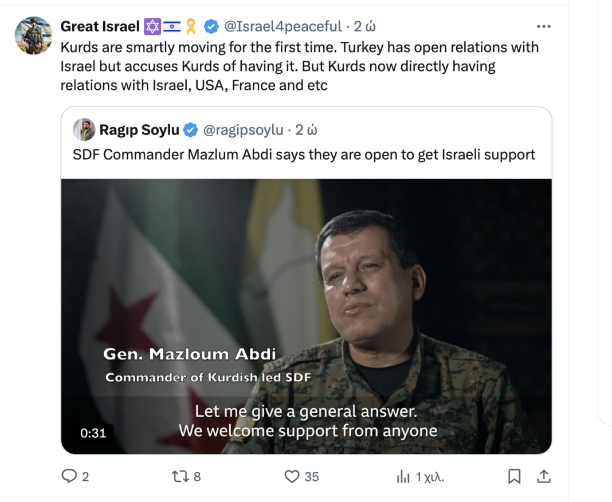Click the 0:31 video duration badge
This screenshot has height=502, width=612.
93,433
